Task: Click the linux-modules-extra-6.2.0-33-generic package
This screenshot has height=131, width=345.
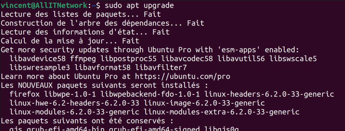Action: click(x=221, y=112)
